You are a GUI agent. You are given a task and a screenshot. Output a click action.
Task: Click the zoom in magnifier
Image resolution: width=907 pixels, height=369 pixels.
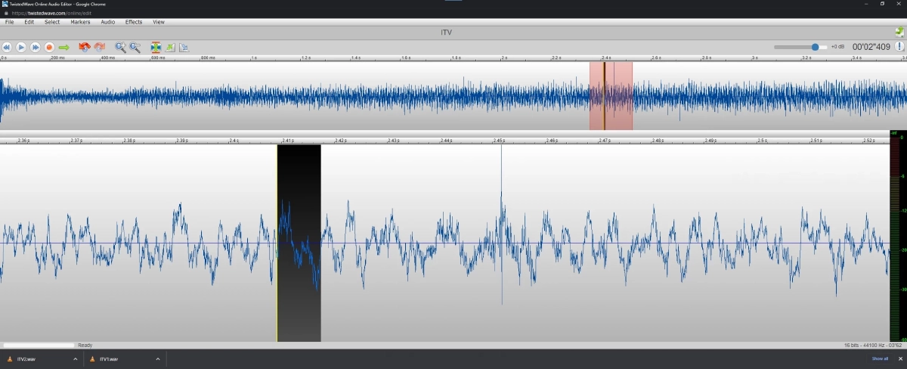coord(120,47)
